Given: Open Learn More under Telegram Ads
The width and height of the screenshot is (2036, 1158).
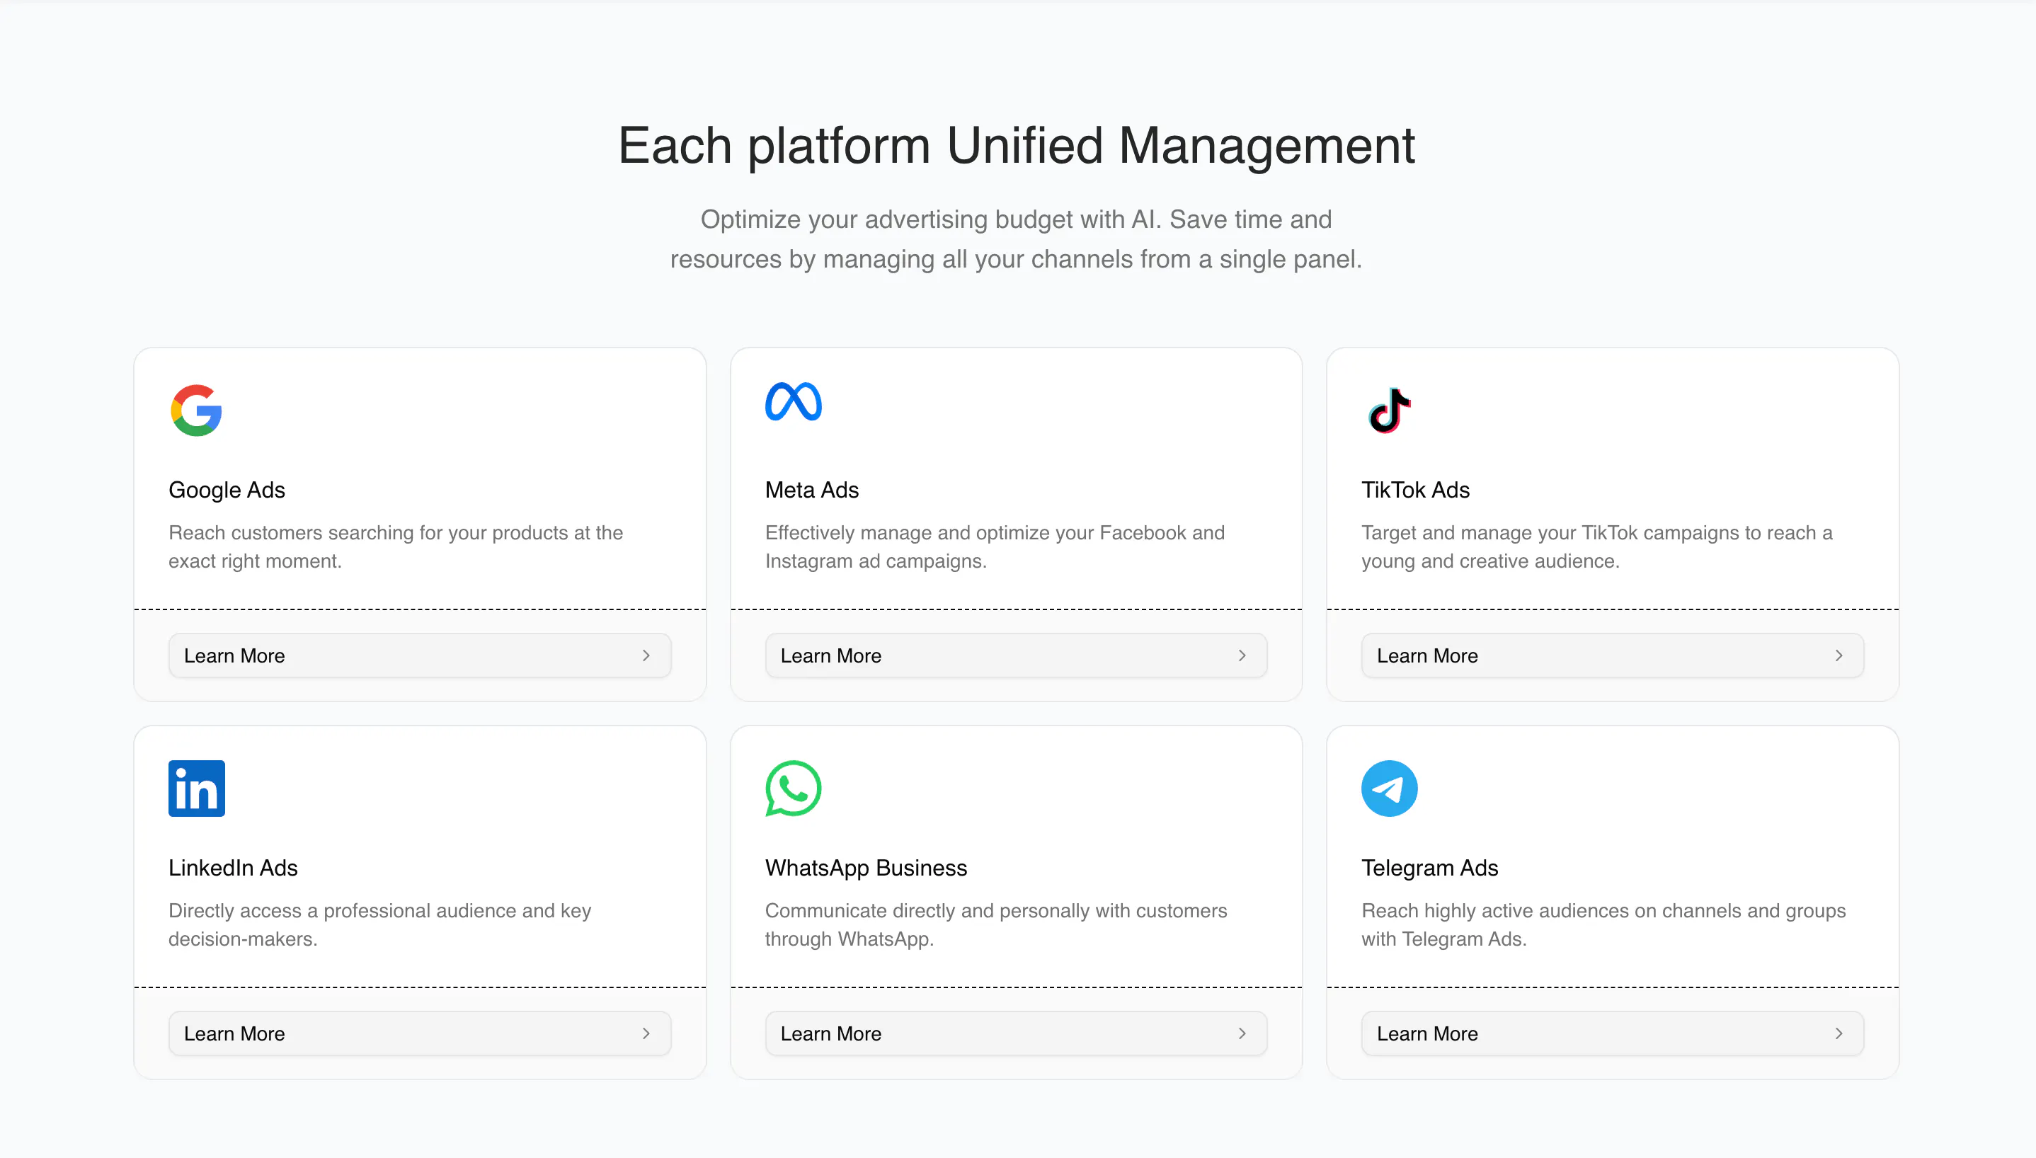Looking at the screenshot, I should pyautogui.click(x=1613, y=1033).
